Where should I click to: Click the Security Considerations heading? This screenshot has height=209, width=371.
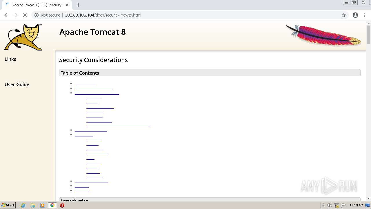(93, 60)
